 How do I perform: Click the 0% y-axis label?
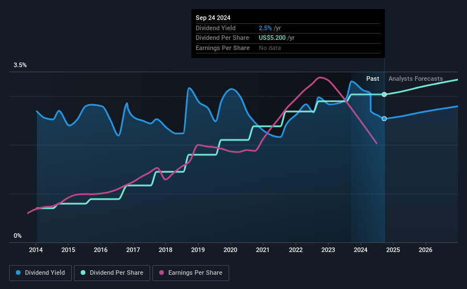[x=18, y=236]
